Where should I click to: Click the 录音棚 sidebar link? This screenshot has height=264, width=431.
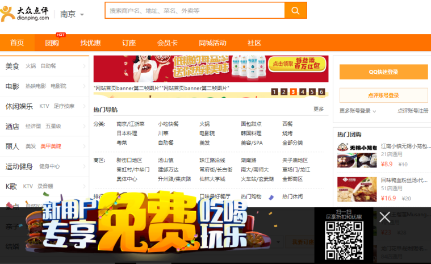(x=45, y=187)
